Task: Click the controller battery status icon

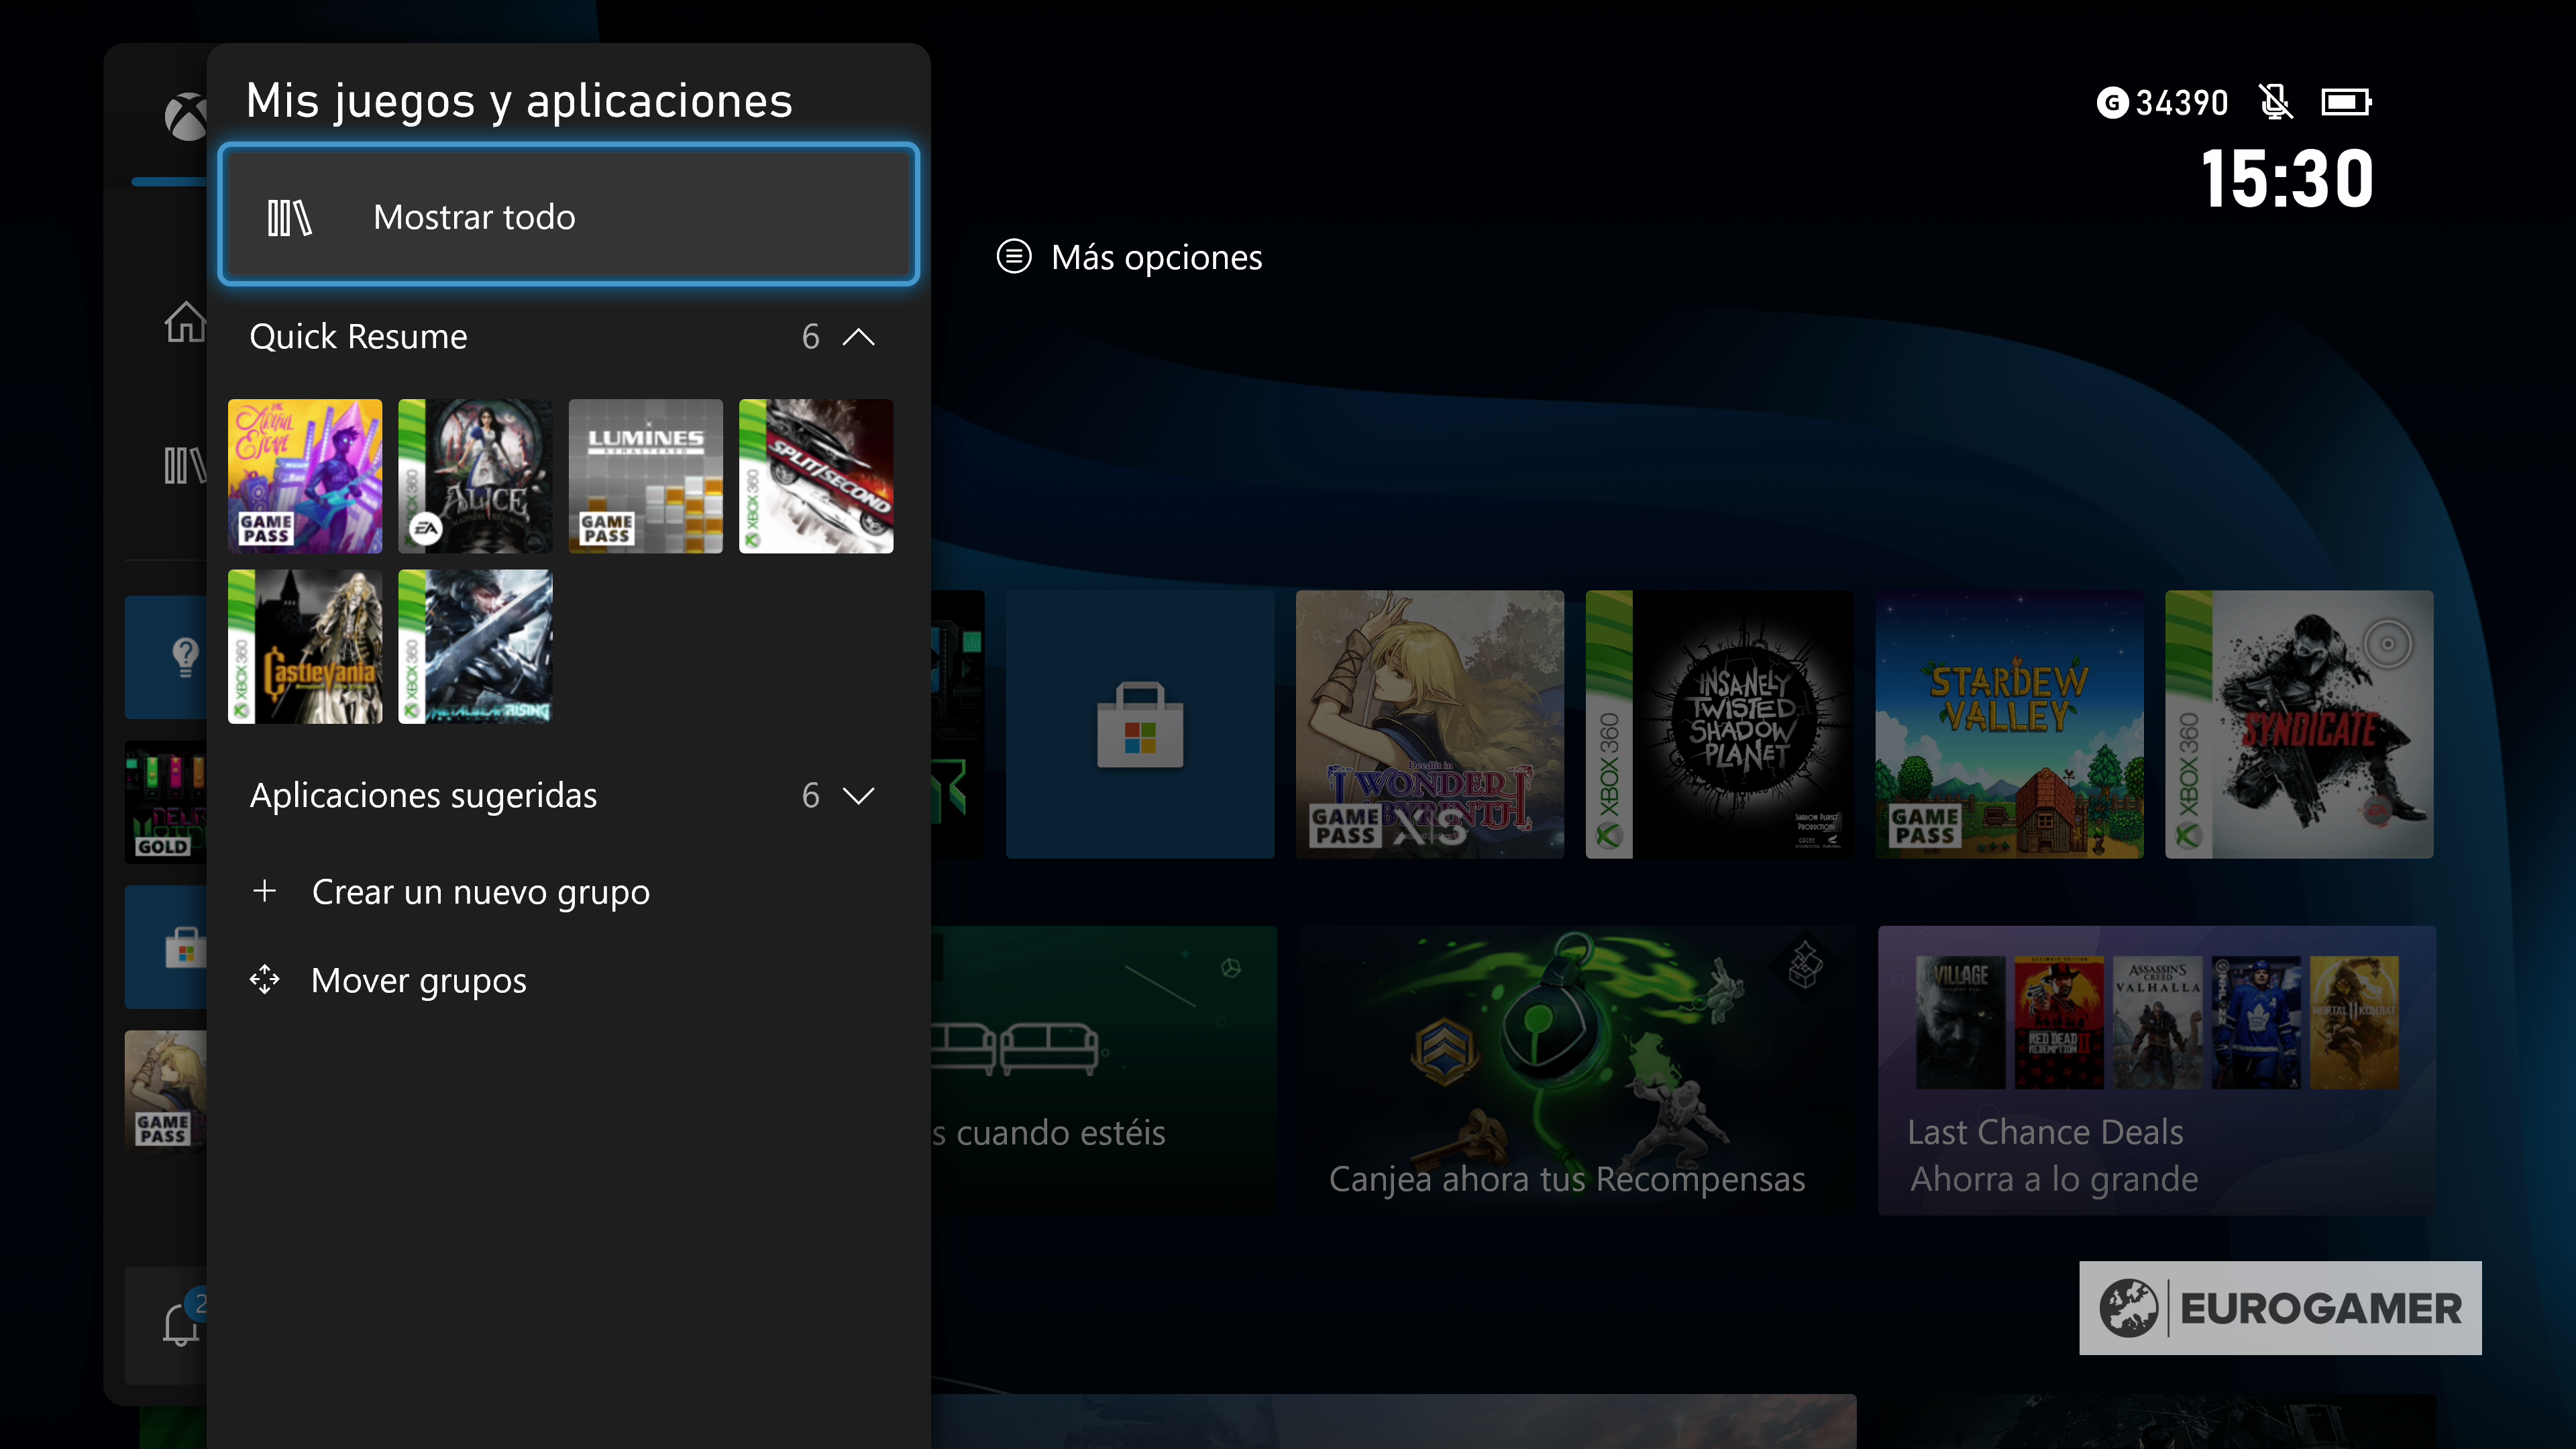Action: (2347, 102)
